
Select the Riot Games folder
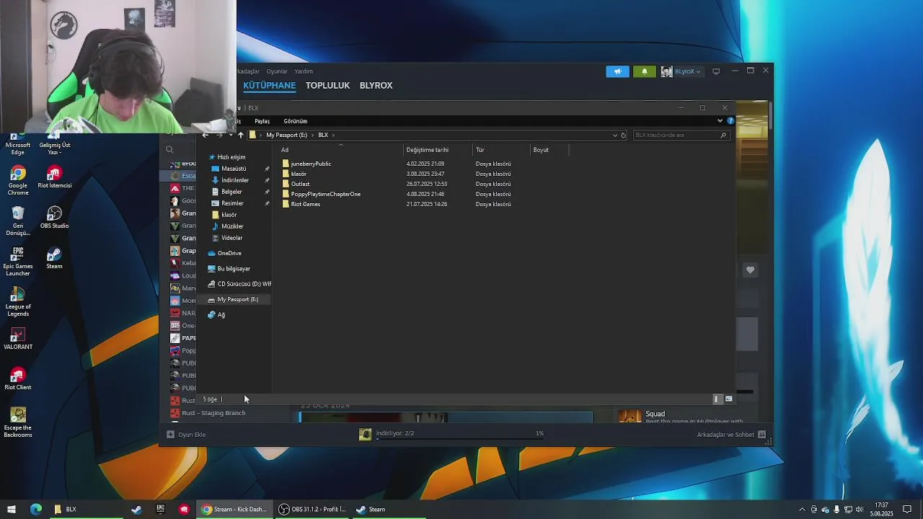[305, 204]
